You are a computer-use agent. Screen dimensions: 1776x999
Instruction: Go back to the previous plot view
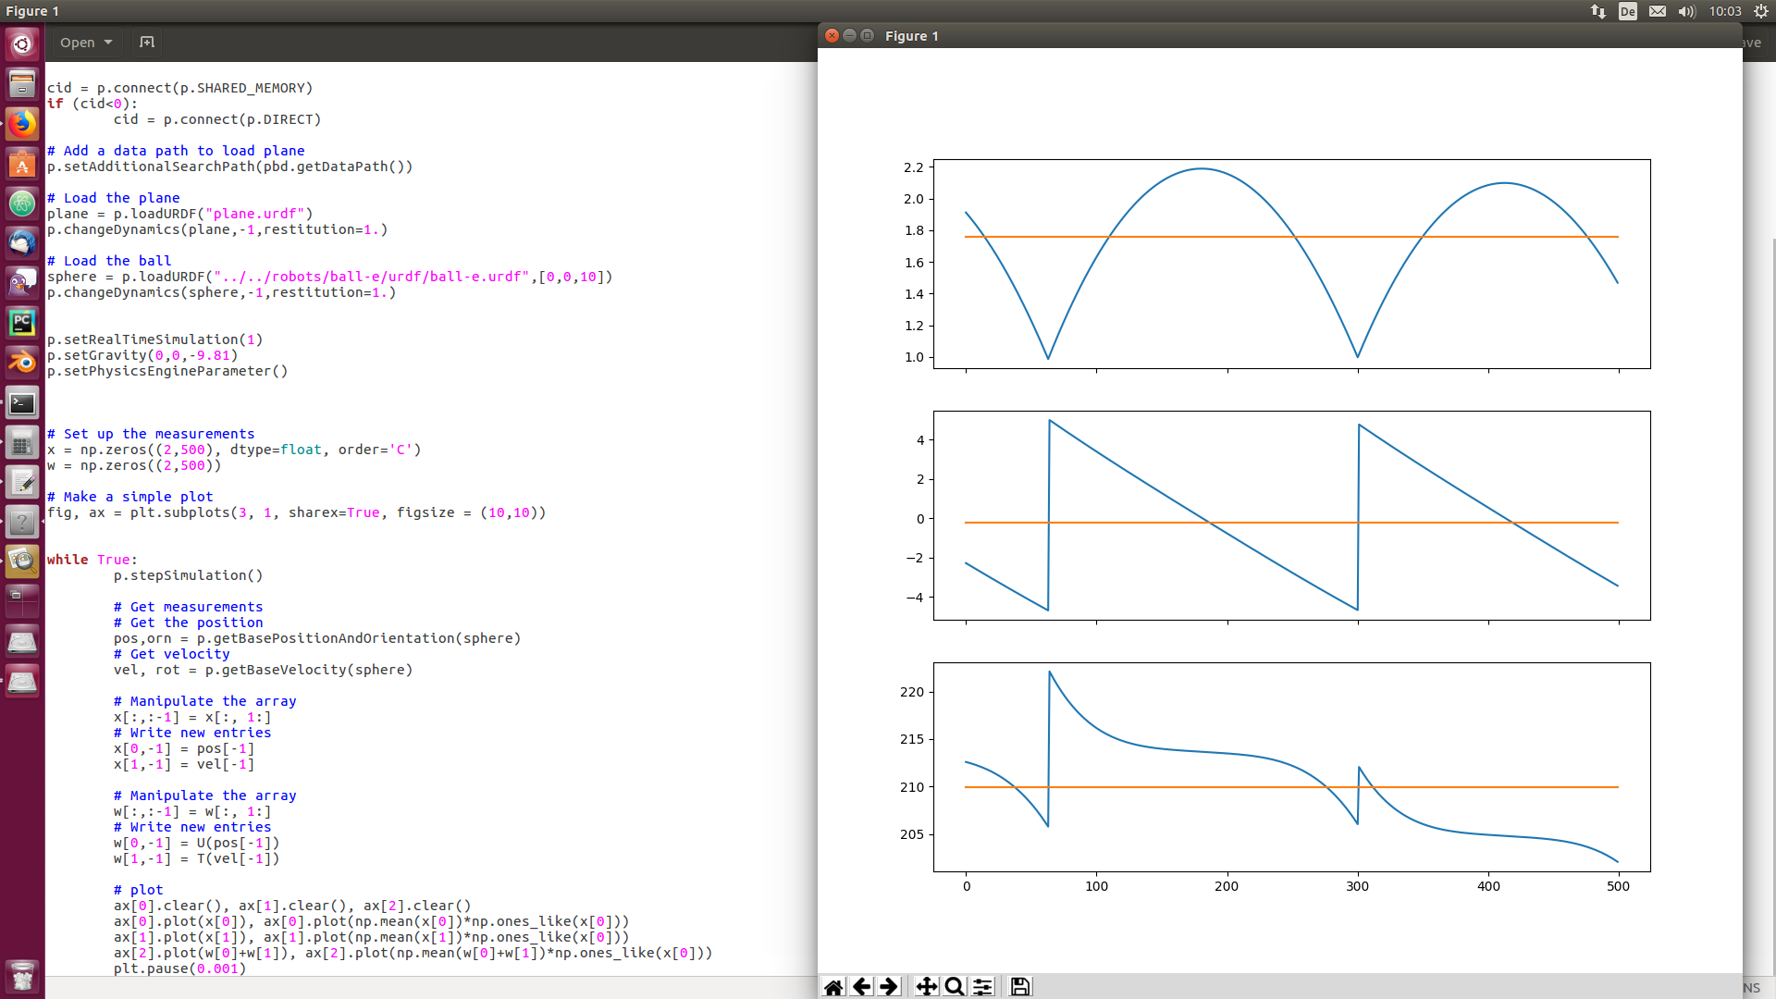tap(861, 986)
